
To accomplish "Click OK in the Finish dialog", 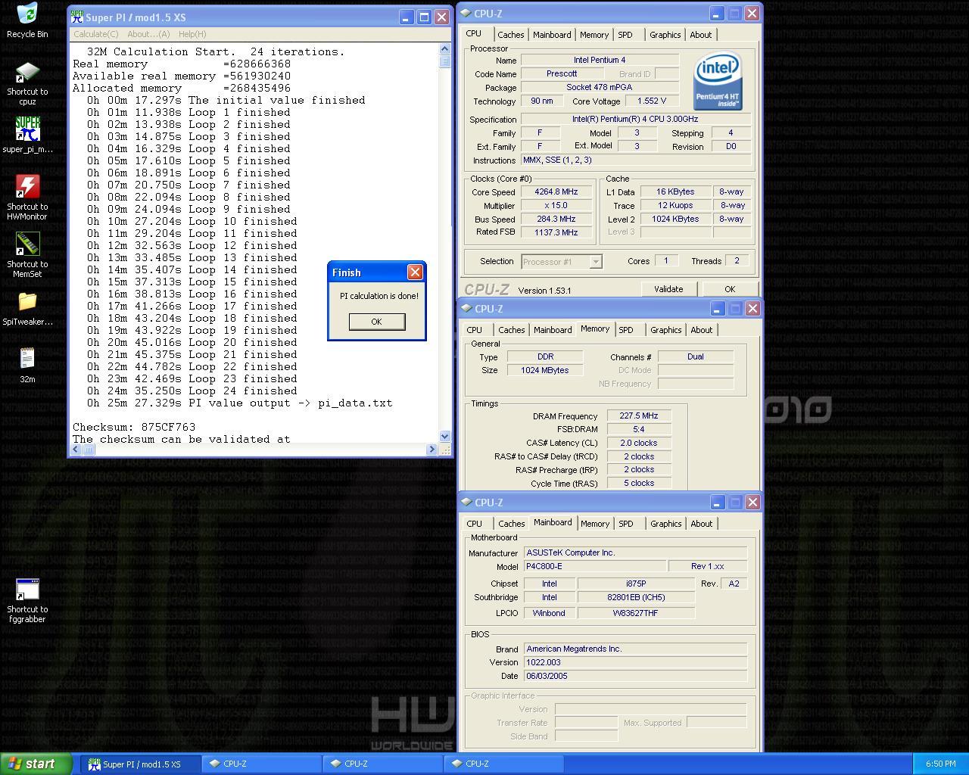I will (x=376, y=322).
